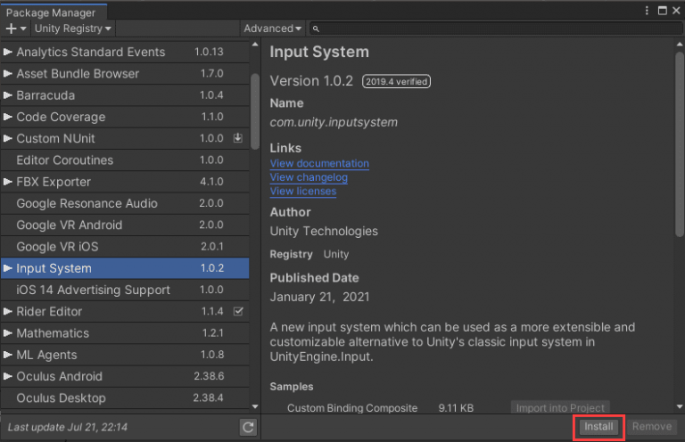
Task: Click the Custom Binding Composite sample name
Action: [352, 408]
